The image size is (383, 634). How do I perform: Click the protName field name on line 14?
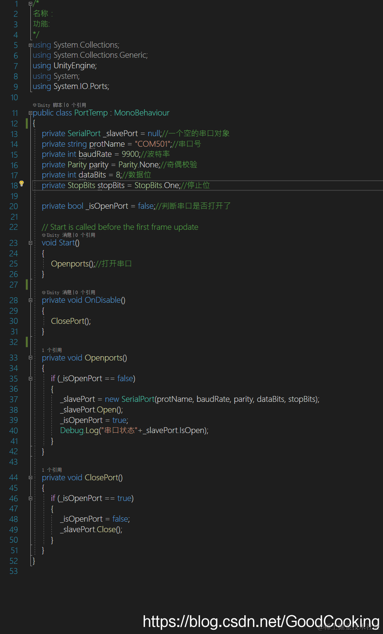tap(107, 144)
